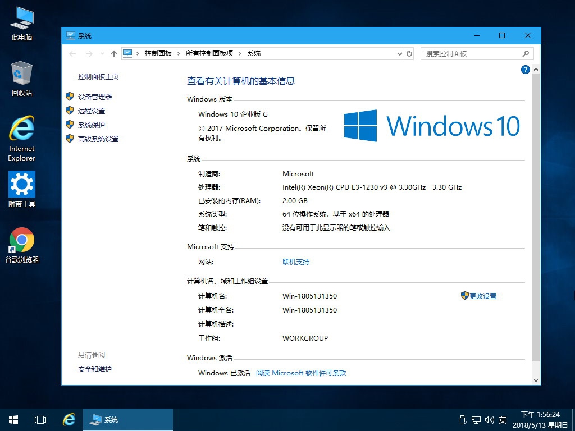Open 系统保护 link

point(92,125)
